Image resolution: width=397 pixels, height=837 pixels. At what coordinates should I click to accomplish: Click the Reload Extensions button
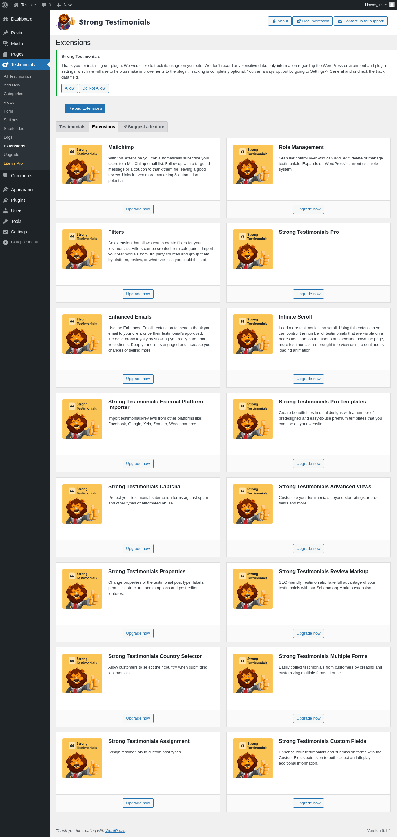pos(85,108)
